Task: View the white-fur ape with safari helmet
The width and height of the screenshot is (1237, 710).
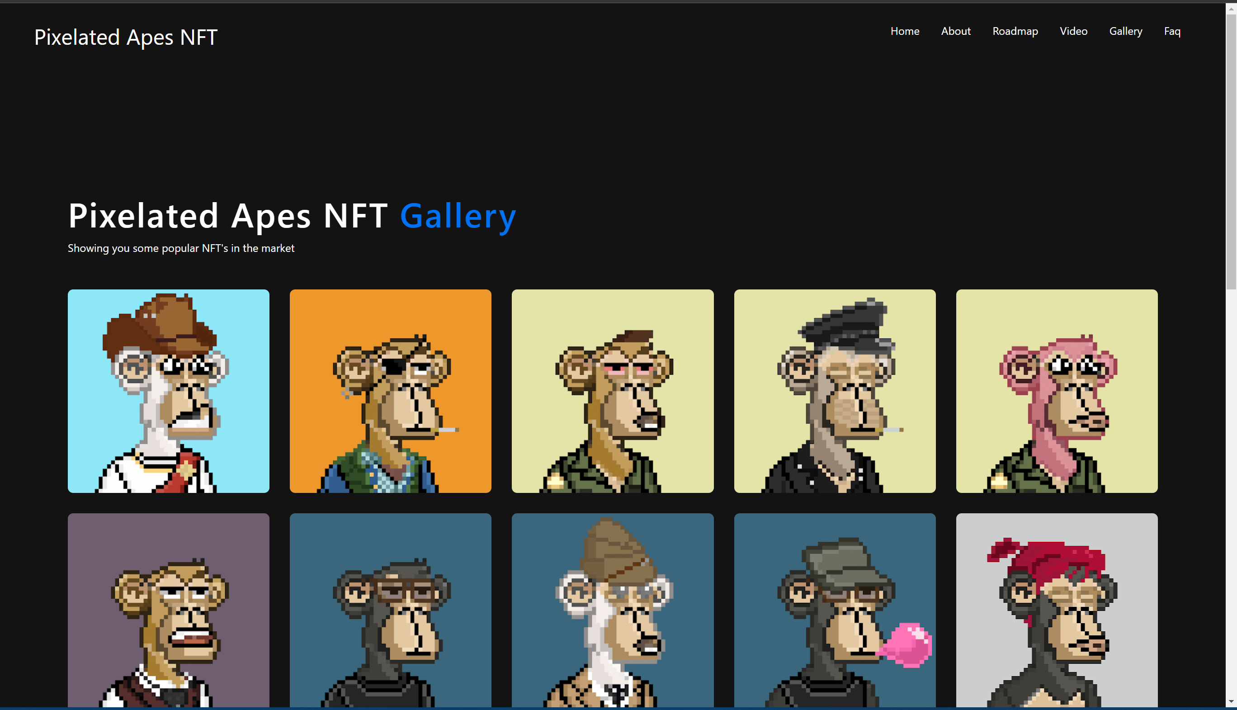Action: click(x=612, y=610)
